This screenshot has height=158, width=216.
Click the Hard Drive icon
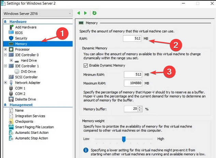pyautogui.click(x=17, y=61)
